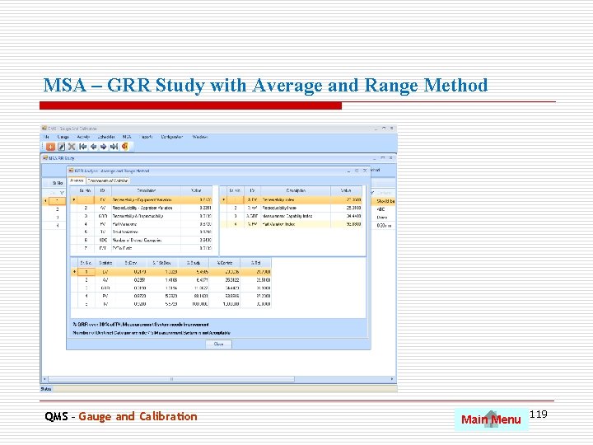Select the Reproducibility Index row
The height and width of the screenshot is (445, 593).
[x=292, y=208]
